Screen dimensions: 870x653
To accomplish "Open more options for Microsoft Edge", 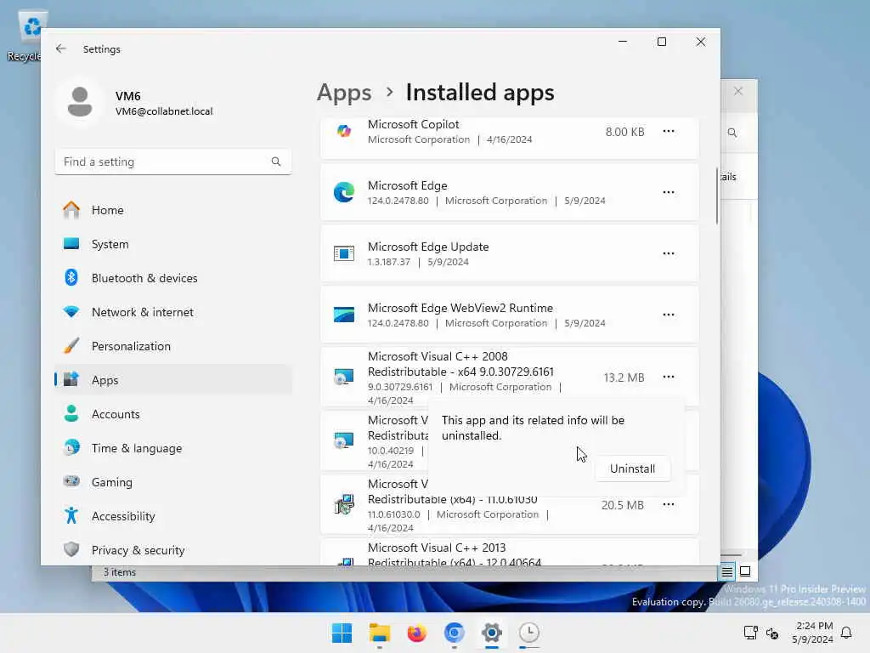I will 669,193.
